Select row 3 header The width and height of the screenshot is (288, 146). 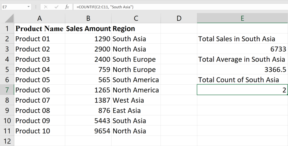7,49
